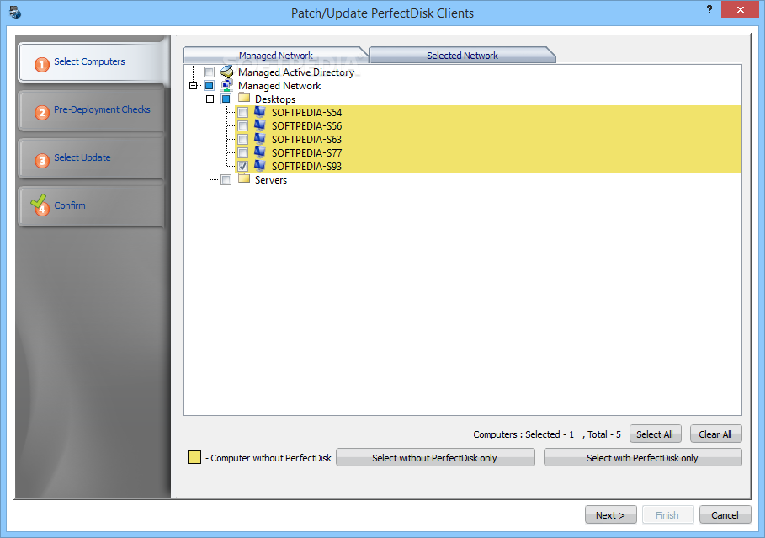Collapse the Managed Network tree node
This screenshot has width=765, height=538.
tap(194, 85)
